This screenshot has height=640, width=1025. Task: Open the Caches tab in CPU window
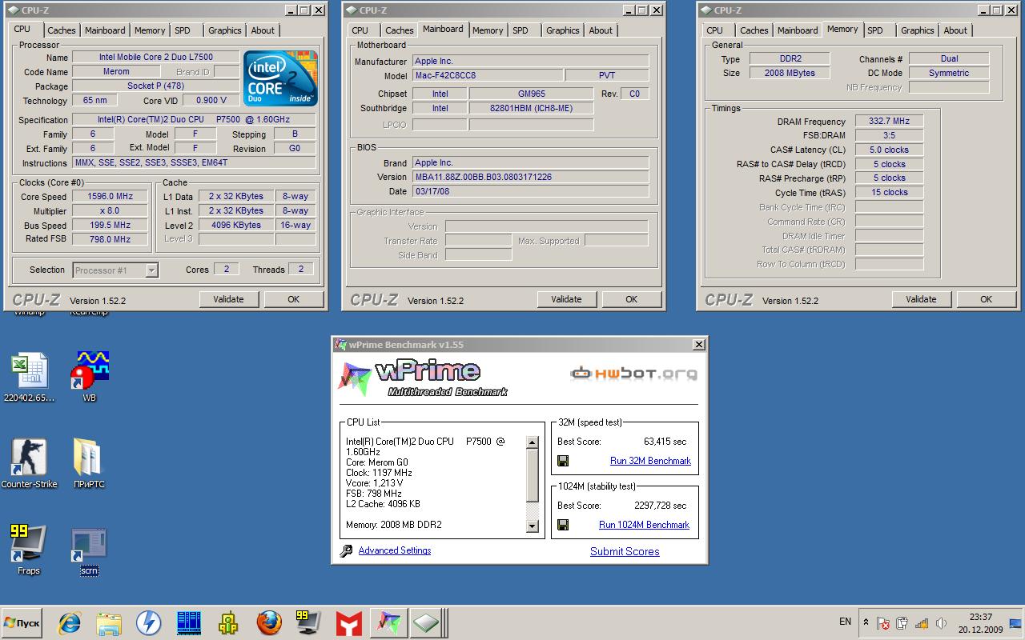(62, 30)
